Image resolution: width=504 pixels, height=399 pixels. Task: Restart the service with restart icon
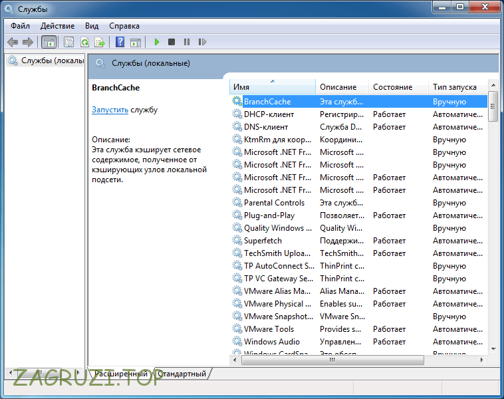202,42
